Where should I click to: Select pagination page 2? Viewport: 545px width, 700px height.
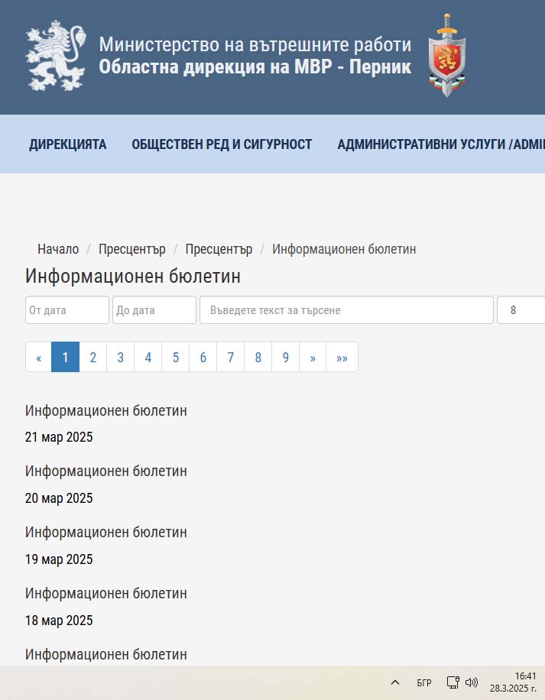(x=92, y=357)
